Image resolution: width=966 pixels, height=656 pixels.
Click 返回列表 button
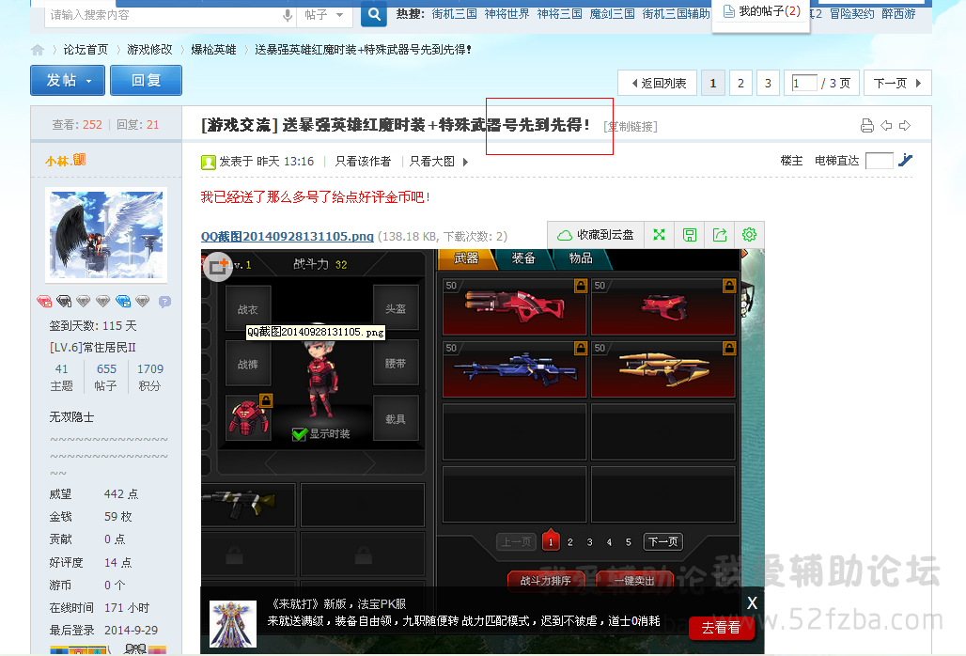pyautogui.click(x=658, y=83)
